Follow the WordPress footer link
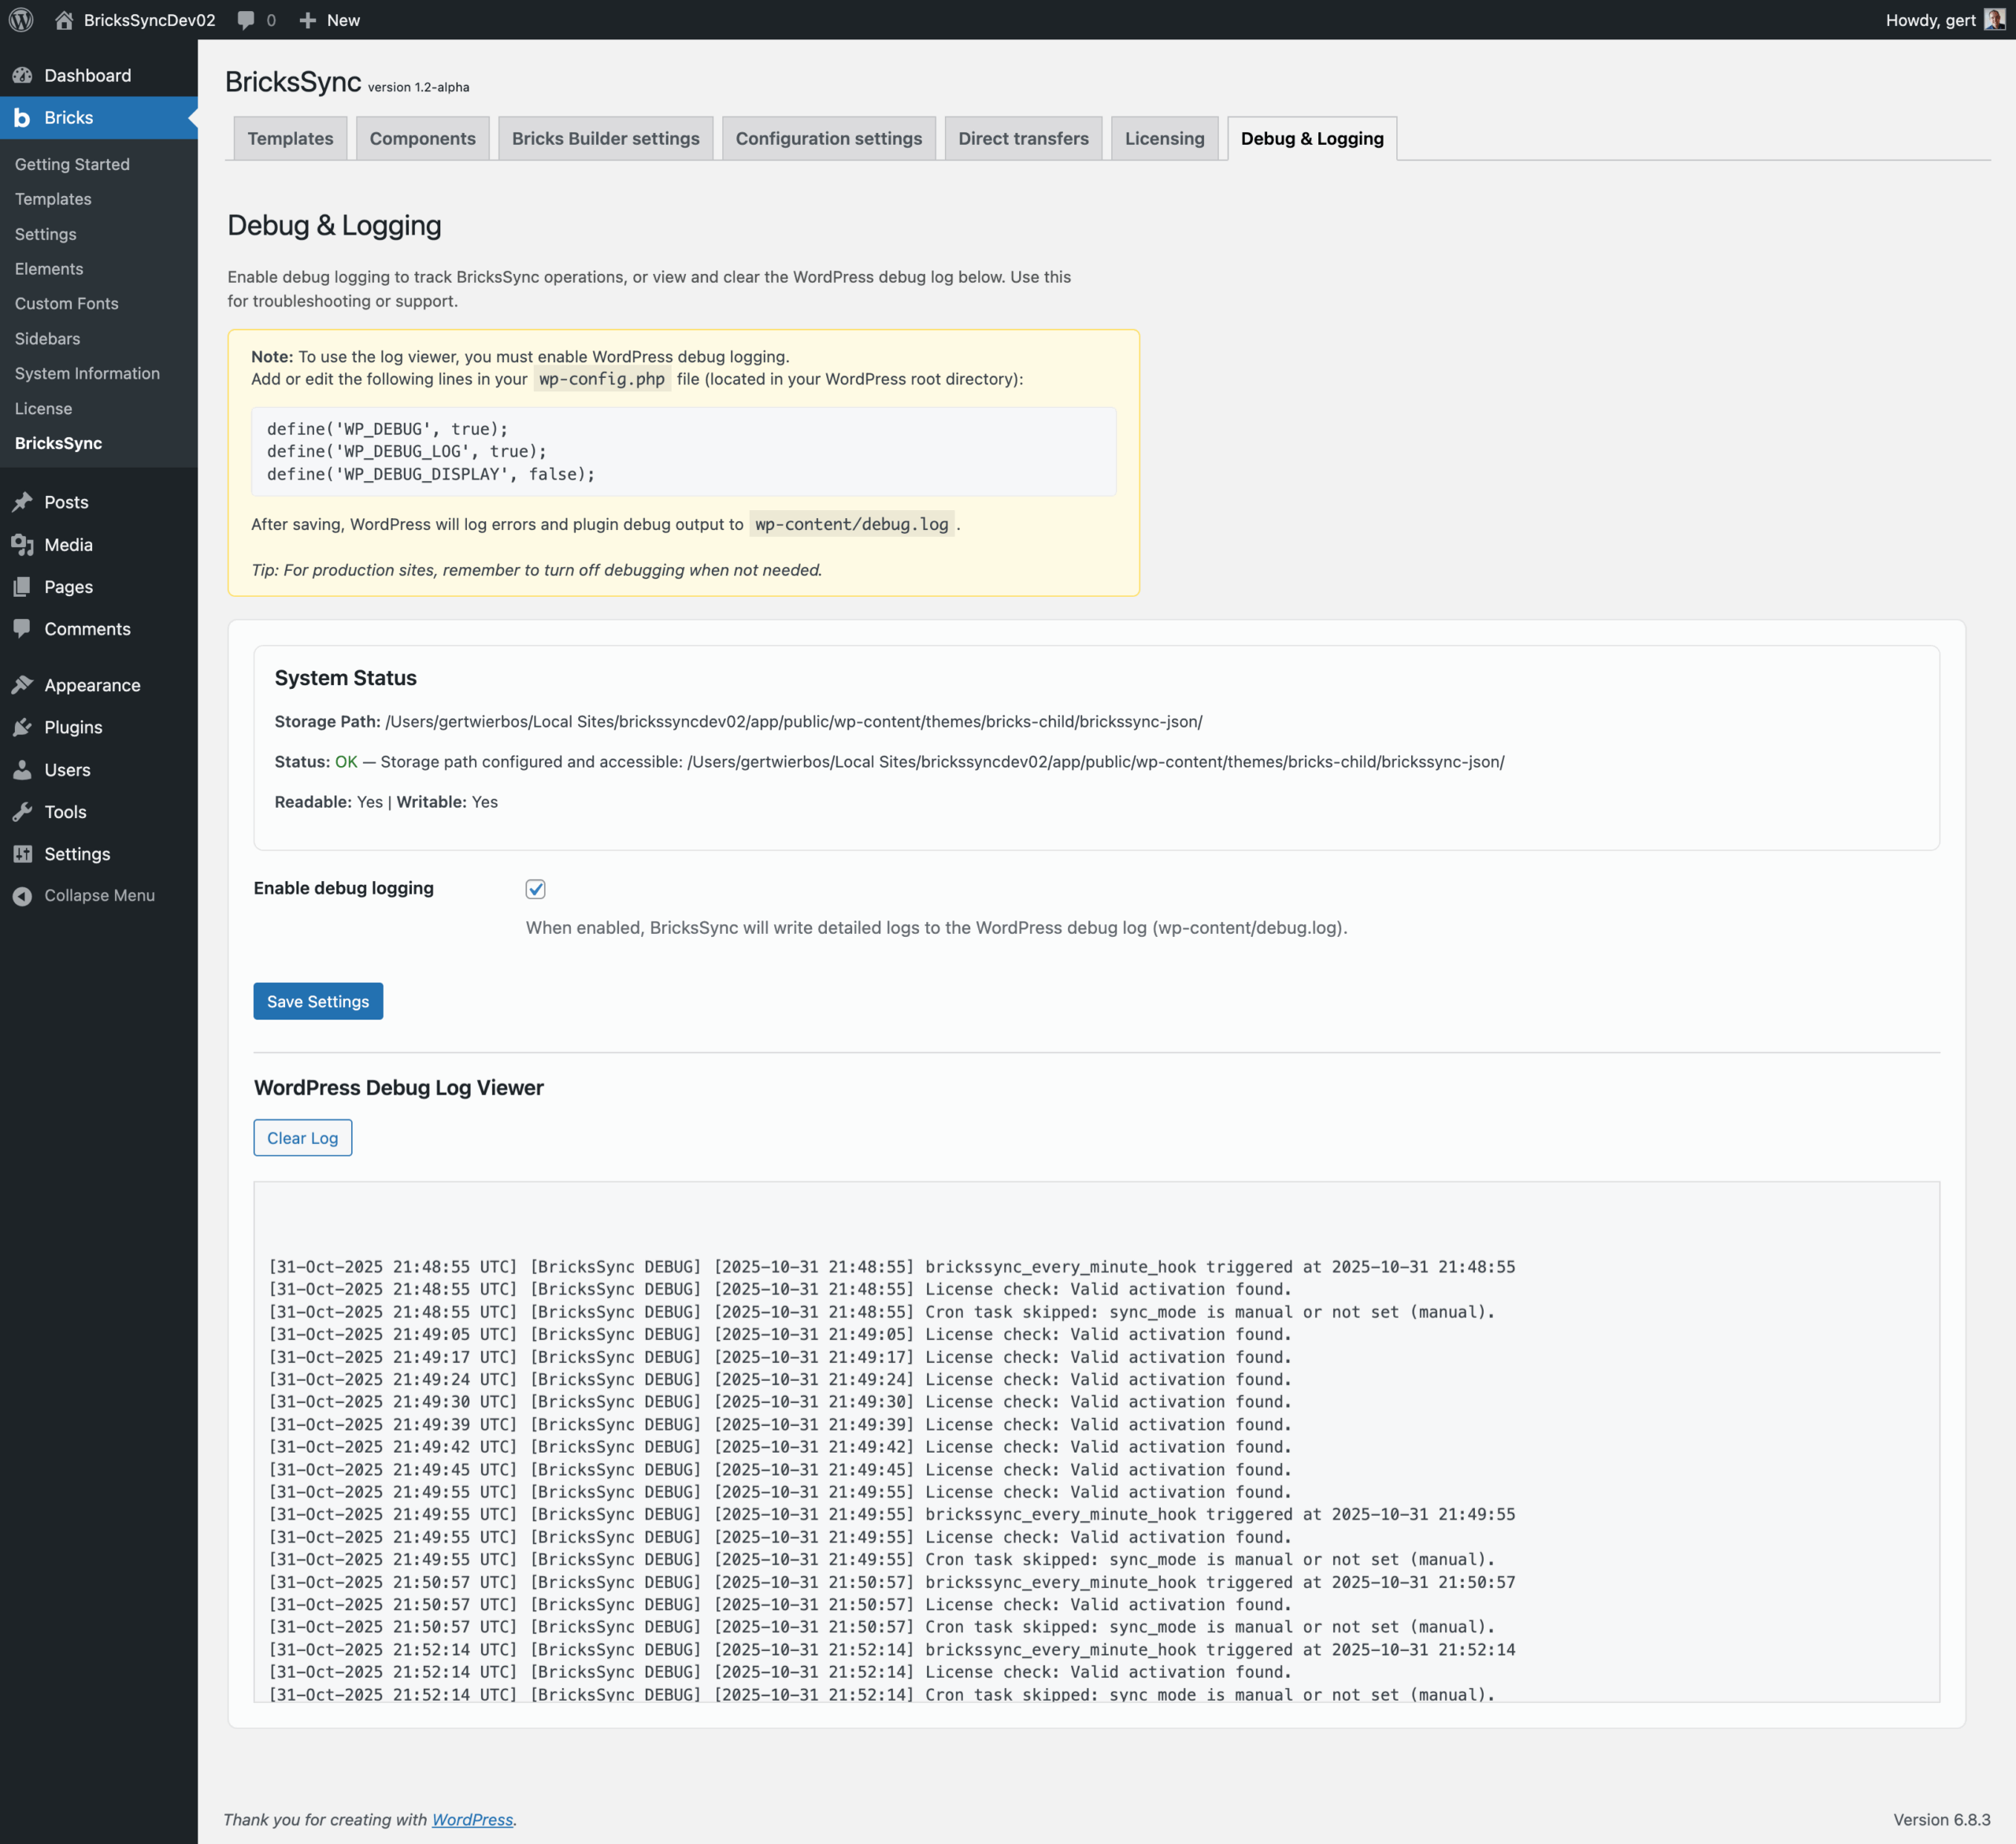Image resolution: width=2016 pixels, height=1844 pixels. tap(472, 1819)
